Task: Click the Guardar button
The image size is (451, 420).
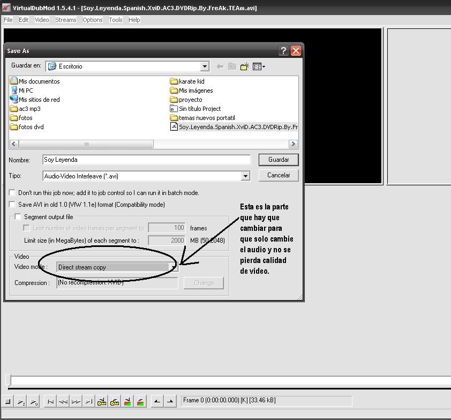Action: coord(279,160)
